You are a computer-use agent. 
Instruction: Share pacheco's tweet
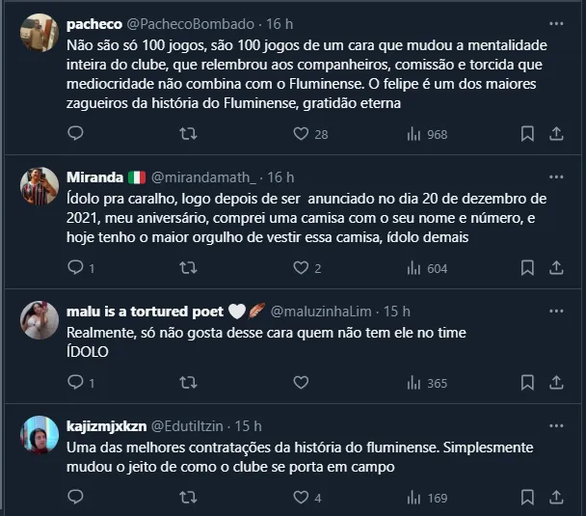556,134
